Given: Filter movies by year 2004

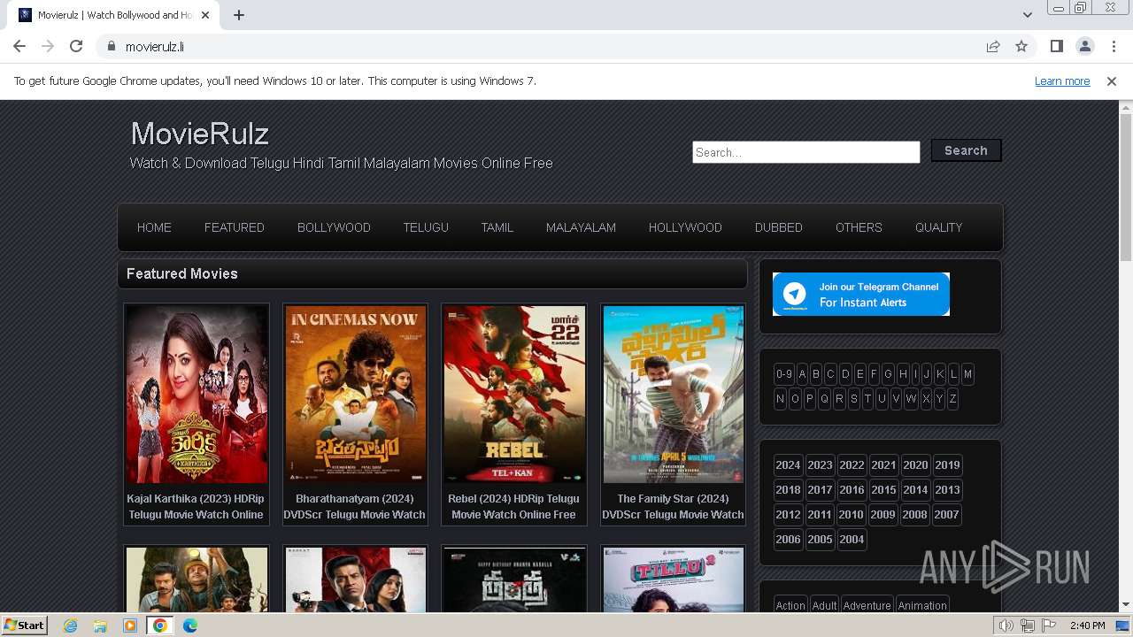Looking at the screenshot, I should 852,539.
